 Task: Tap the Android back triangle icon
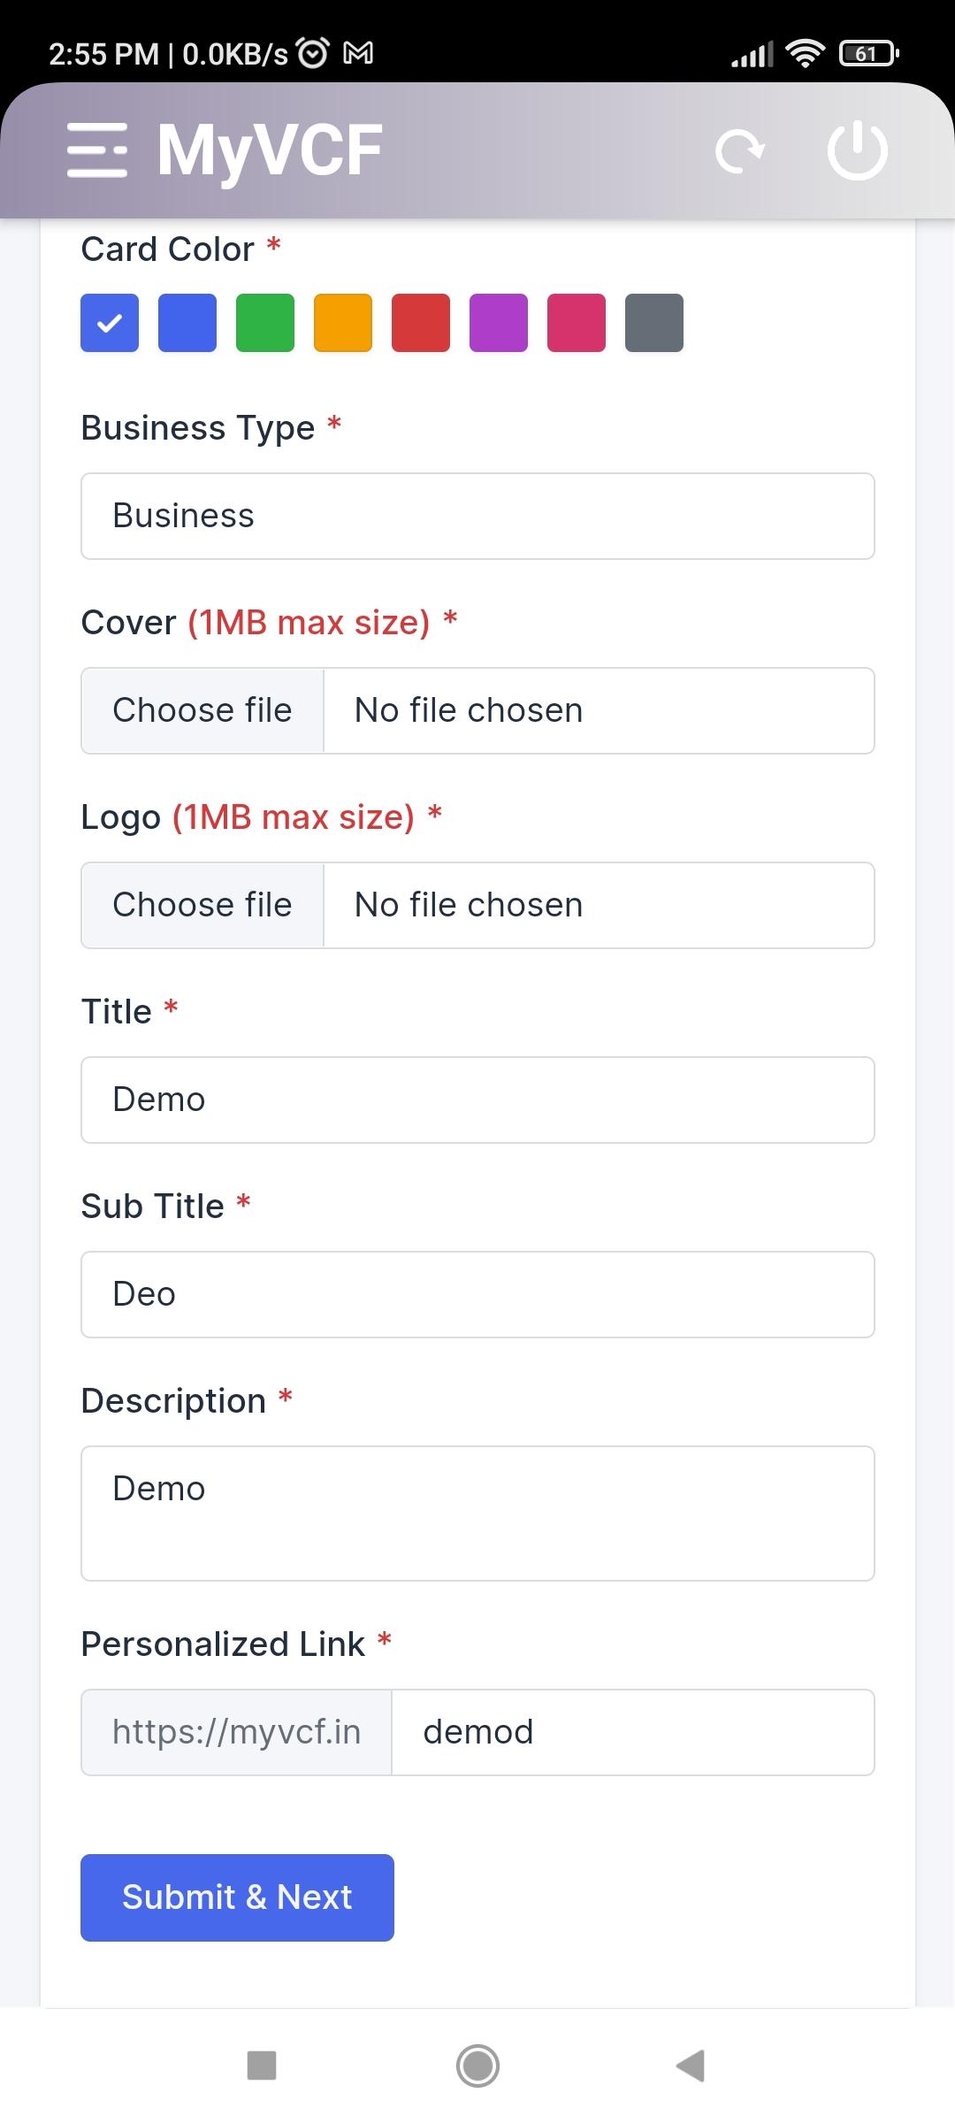point(691,2066)
